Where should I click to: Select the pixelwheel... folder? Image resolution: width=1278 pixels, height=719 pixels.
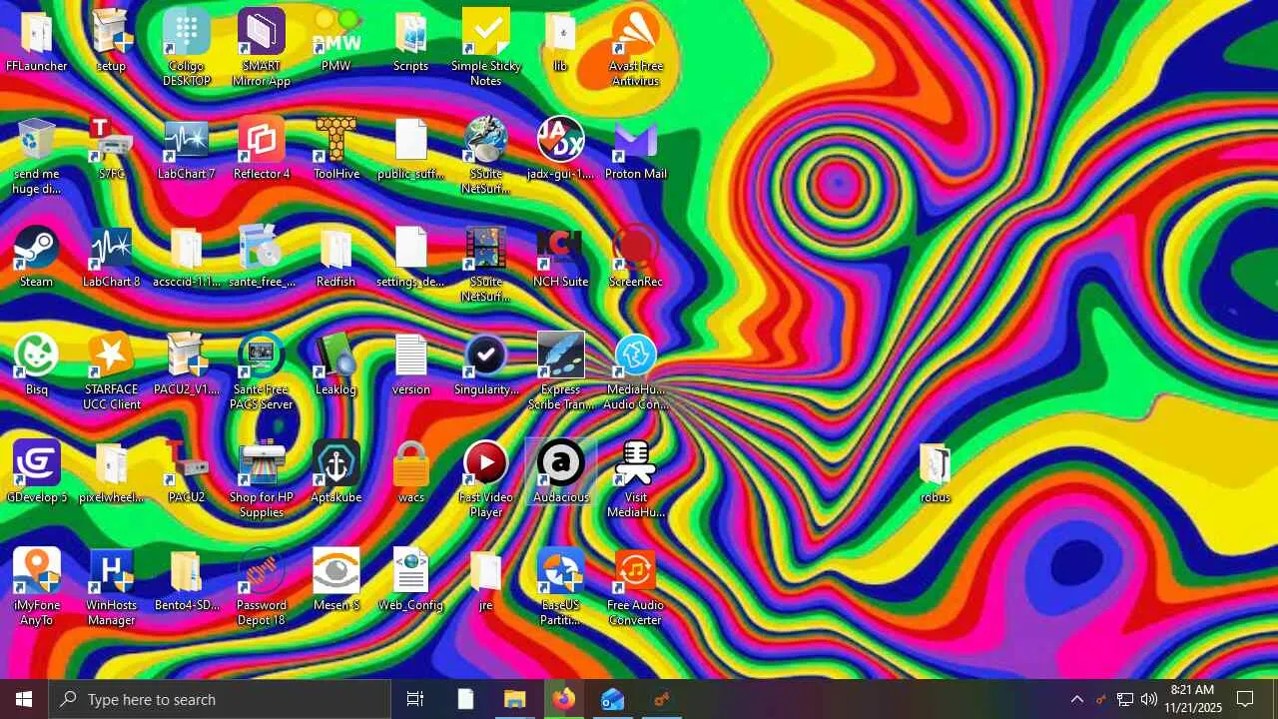point(111,473)
